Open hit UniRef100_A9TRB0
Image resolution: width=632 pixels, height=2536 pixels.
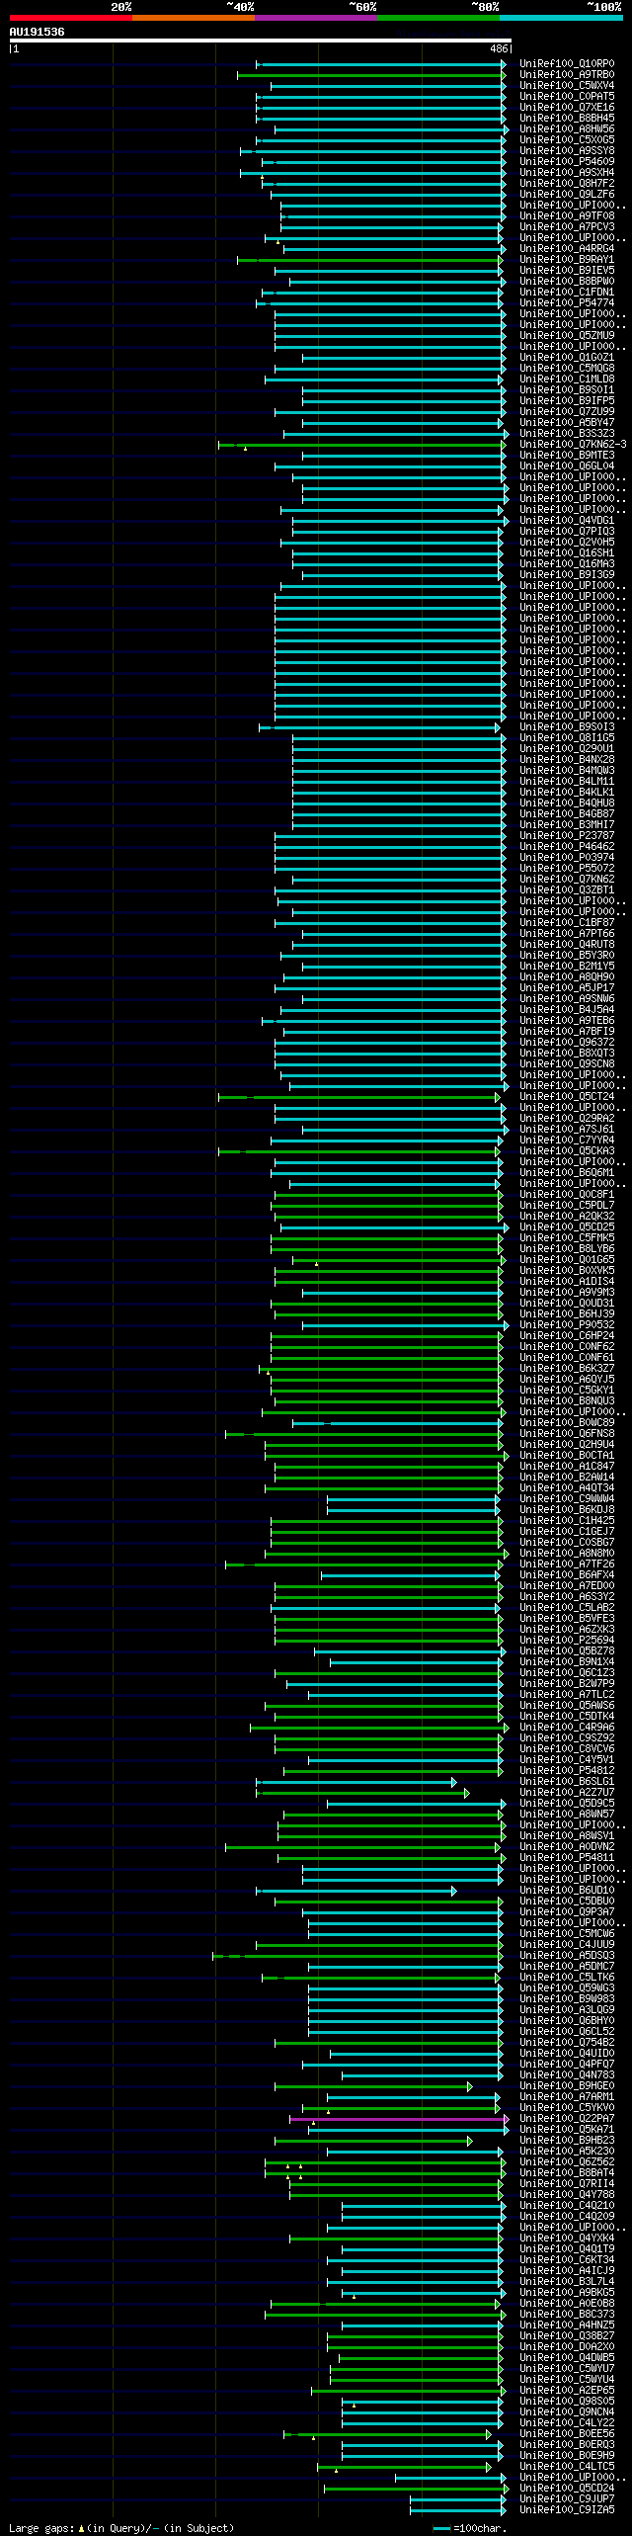point(567,75)
